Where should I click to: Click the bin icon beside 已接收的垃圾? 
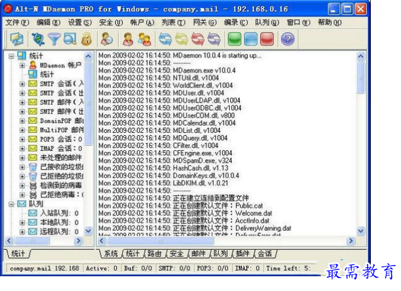pyautogui.click(x=33, y=167)
